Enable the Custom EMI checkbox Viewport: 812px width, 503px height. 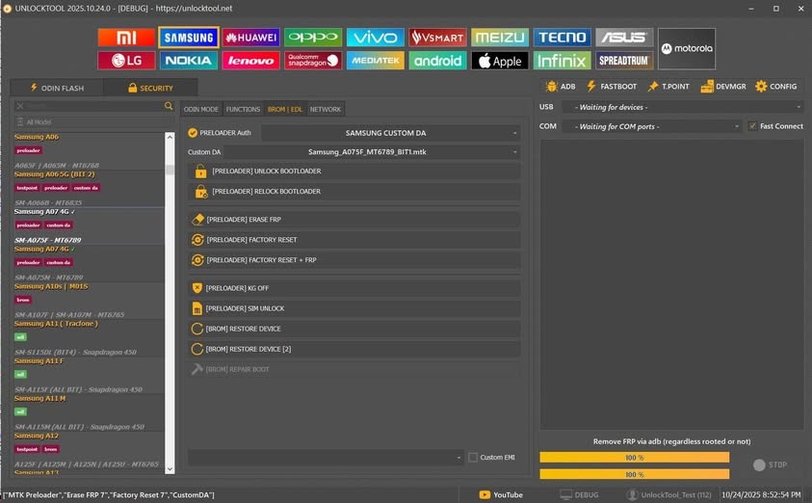(x=473, y=458)
